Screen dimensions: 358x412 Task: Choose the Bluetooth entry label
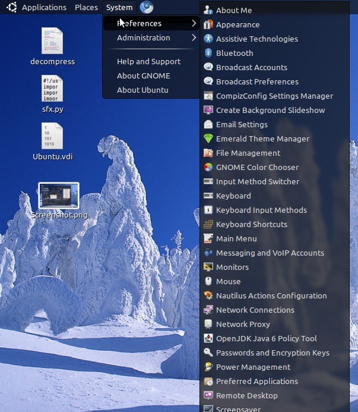pyautogui.click(x=235, y=53)
